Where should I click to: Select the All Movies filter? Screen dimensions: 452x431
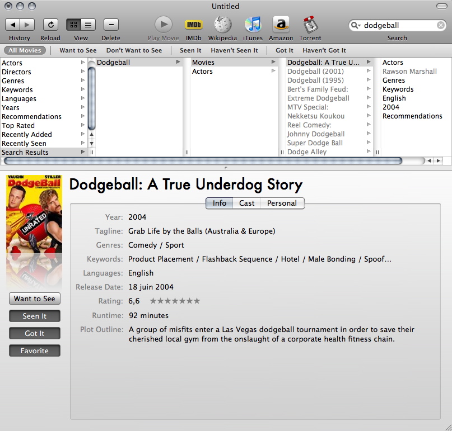coord(25,50)
